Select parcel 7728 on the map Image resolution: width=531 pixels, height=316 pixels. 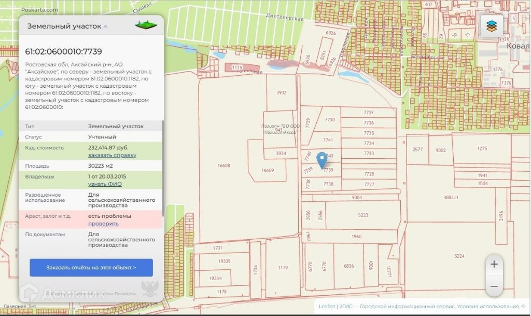[369, 174]
